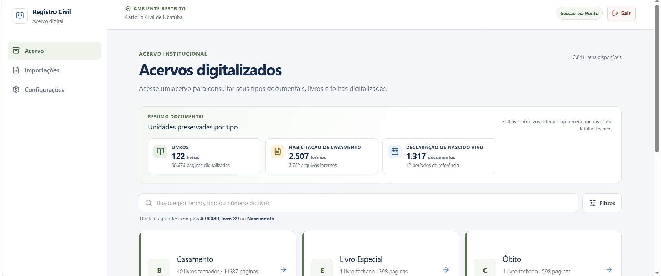Click the sliders icon on Filtros button
This screenshot has width=661, height=276.
tap(592, 203)
